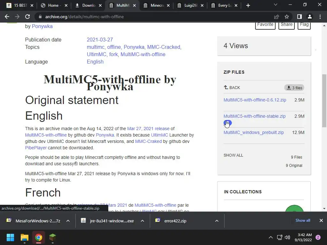The height and width of the screenshot is (245, 327).
Task: Click the Share button
Action: click(x=286, y=25)
